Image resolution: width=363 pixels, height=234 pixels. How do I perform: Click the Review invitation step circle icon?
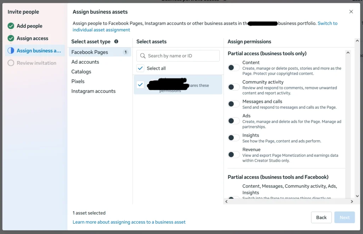coord(11,63)
